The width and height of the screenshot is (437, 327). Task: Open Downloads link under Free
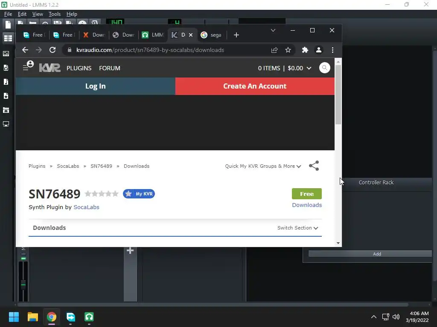[x=306, y=205]
